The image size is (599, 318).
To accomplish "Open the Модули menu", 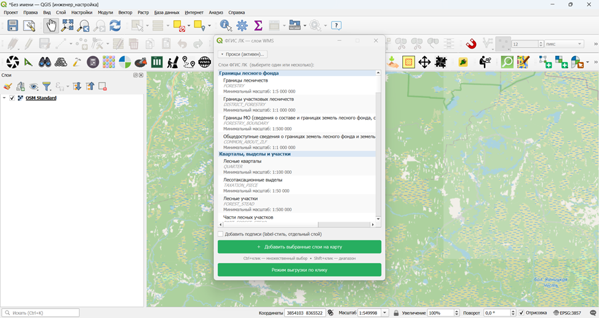I will (105, 12).
